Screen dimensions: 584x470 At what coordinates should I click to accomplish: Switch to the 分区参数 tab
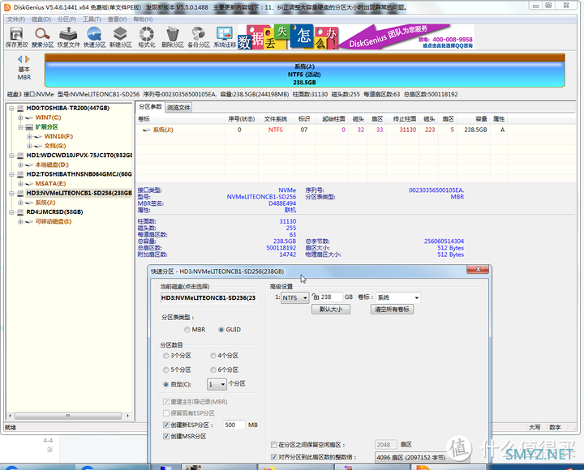pos(150,107)
